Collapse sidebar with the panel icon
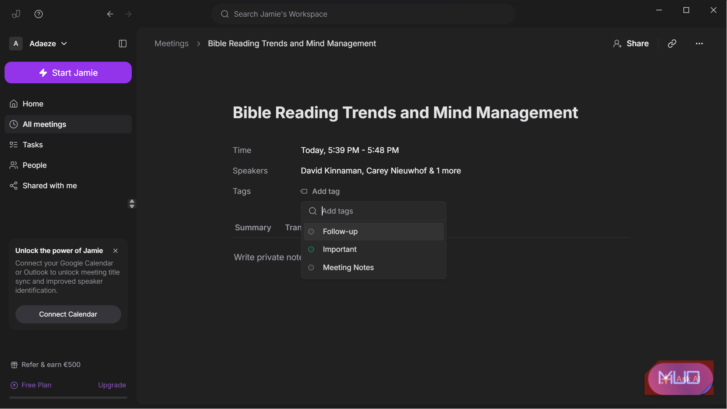The height and width of the screenshot is (409, 727). (123, 44)
